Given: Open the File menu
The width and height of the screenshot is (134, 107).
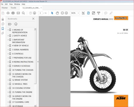Looking at the screenshot, I should (2, 4).
